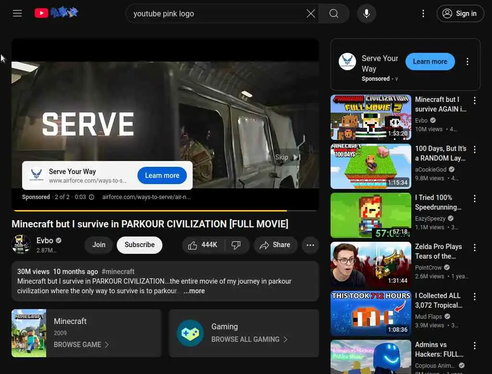Click the magnifier search button

coord(333,13)
